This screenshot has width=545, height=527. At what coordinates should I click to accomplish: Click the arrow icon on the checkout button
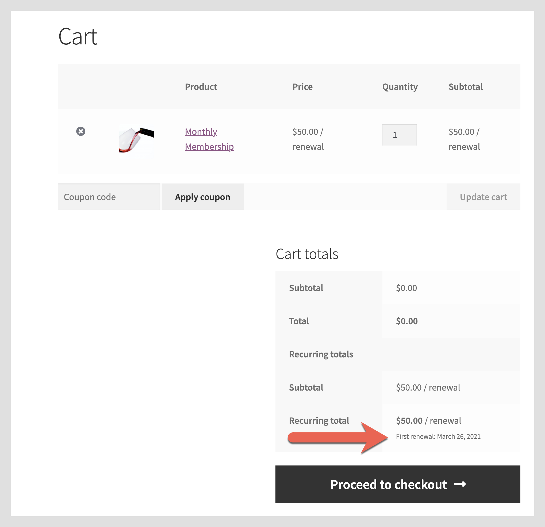pos(460,484)
